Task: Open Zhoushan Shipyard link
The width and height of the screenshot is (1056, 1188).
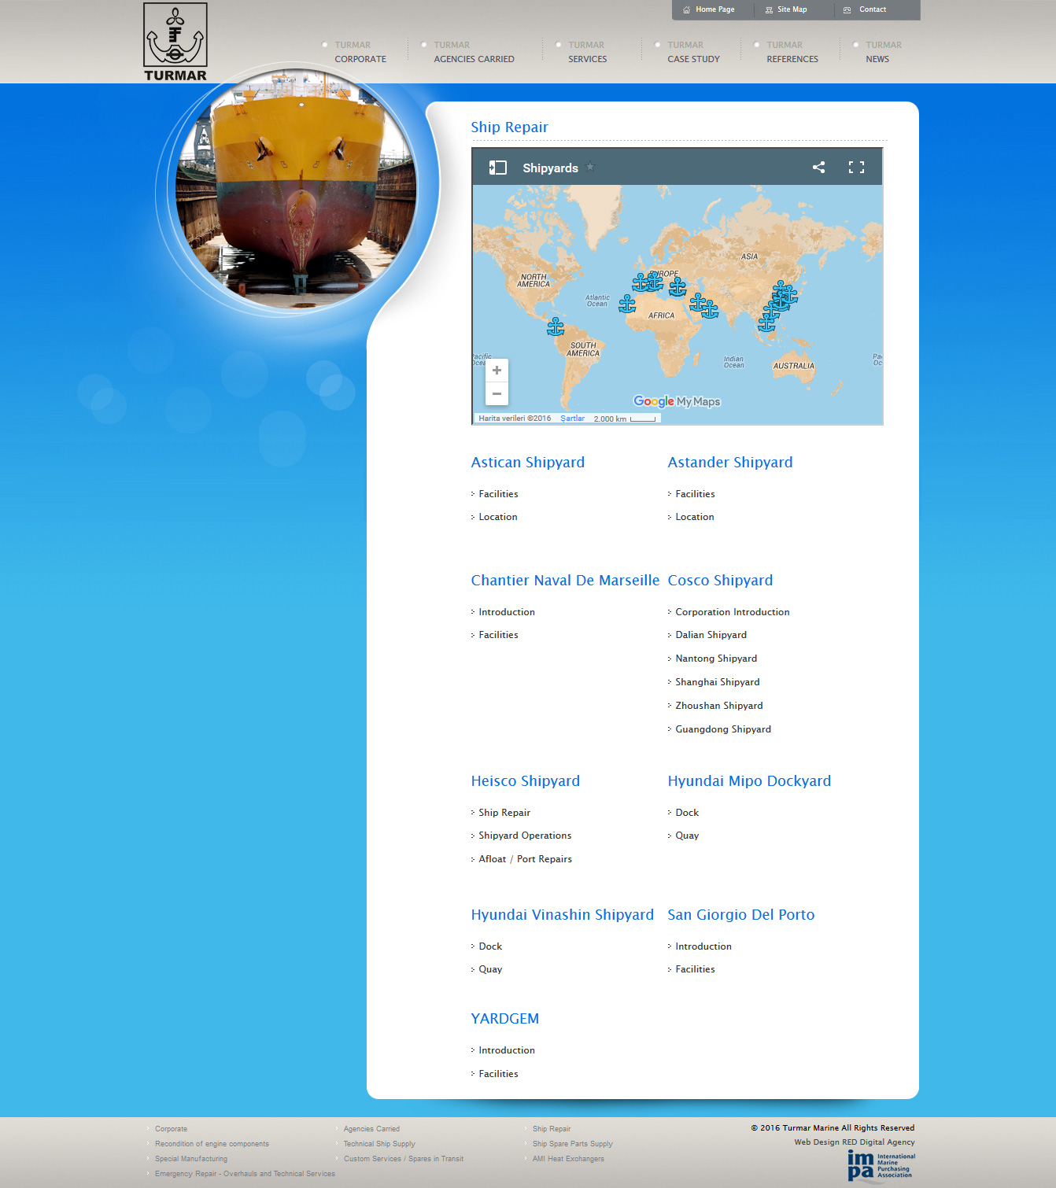Action: 719,706
